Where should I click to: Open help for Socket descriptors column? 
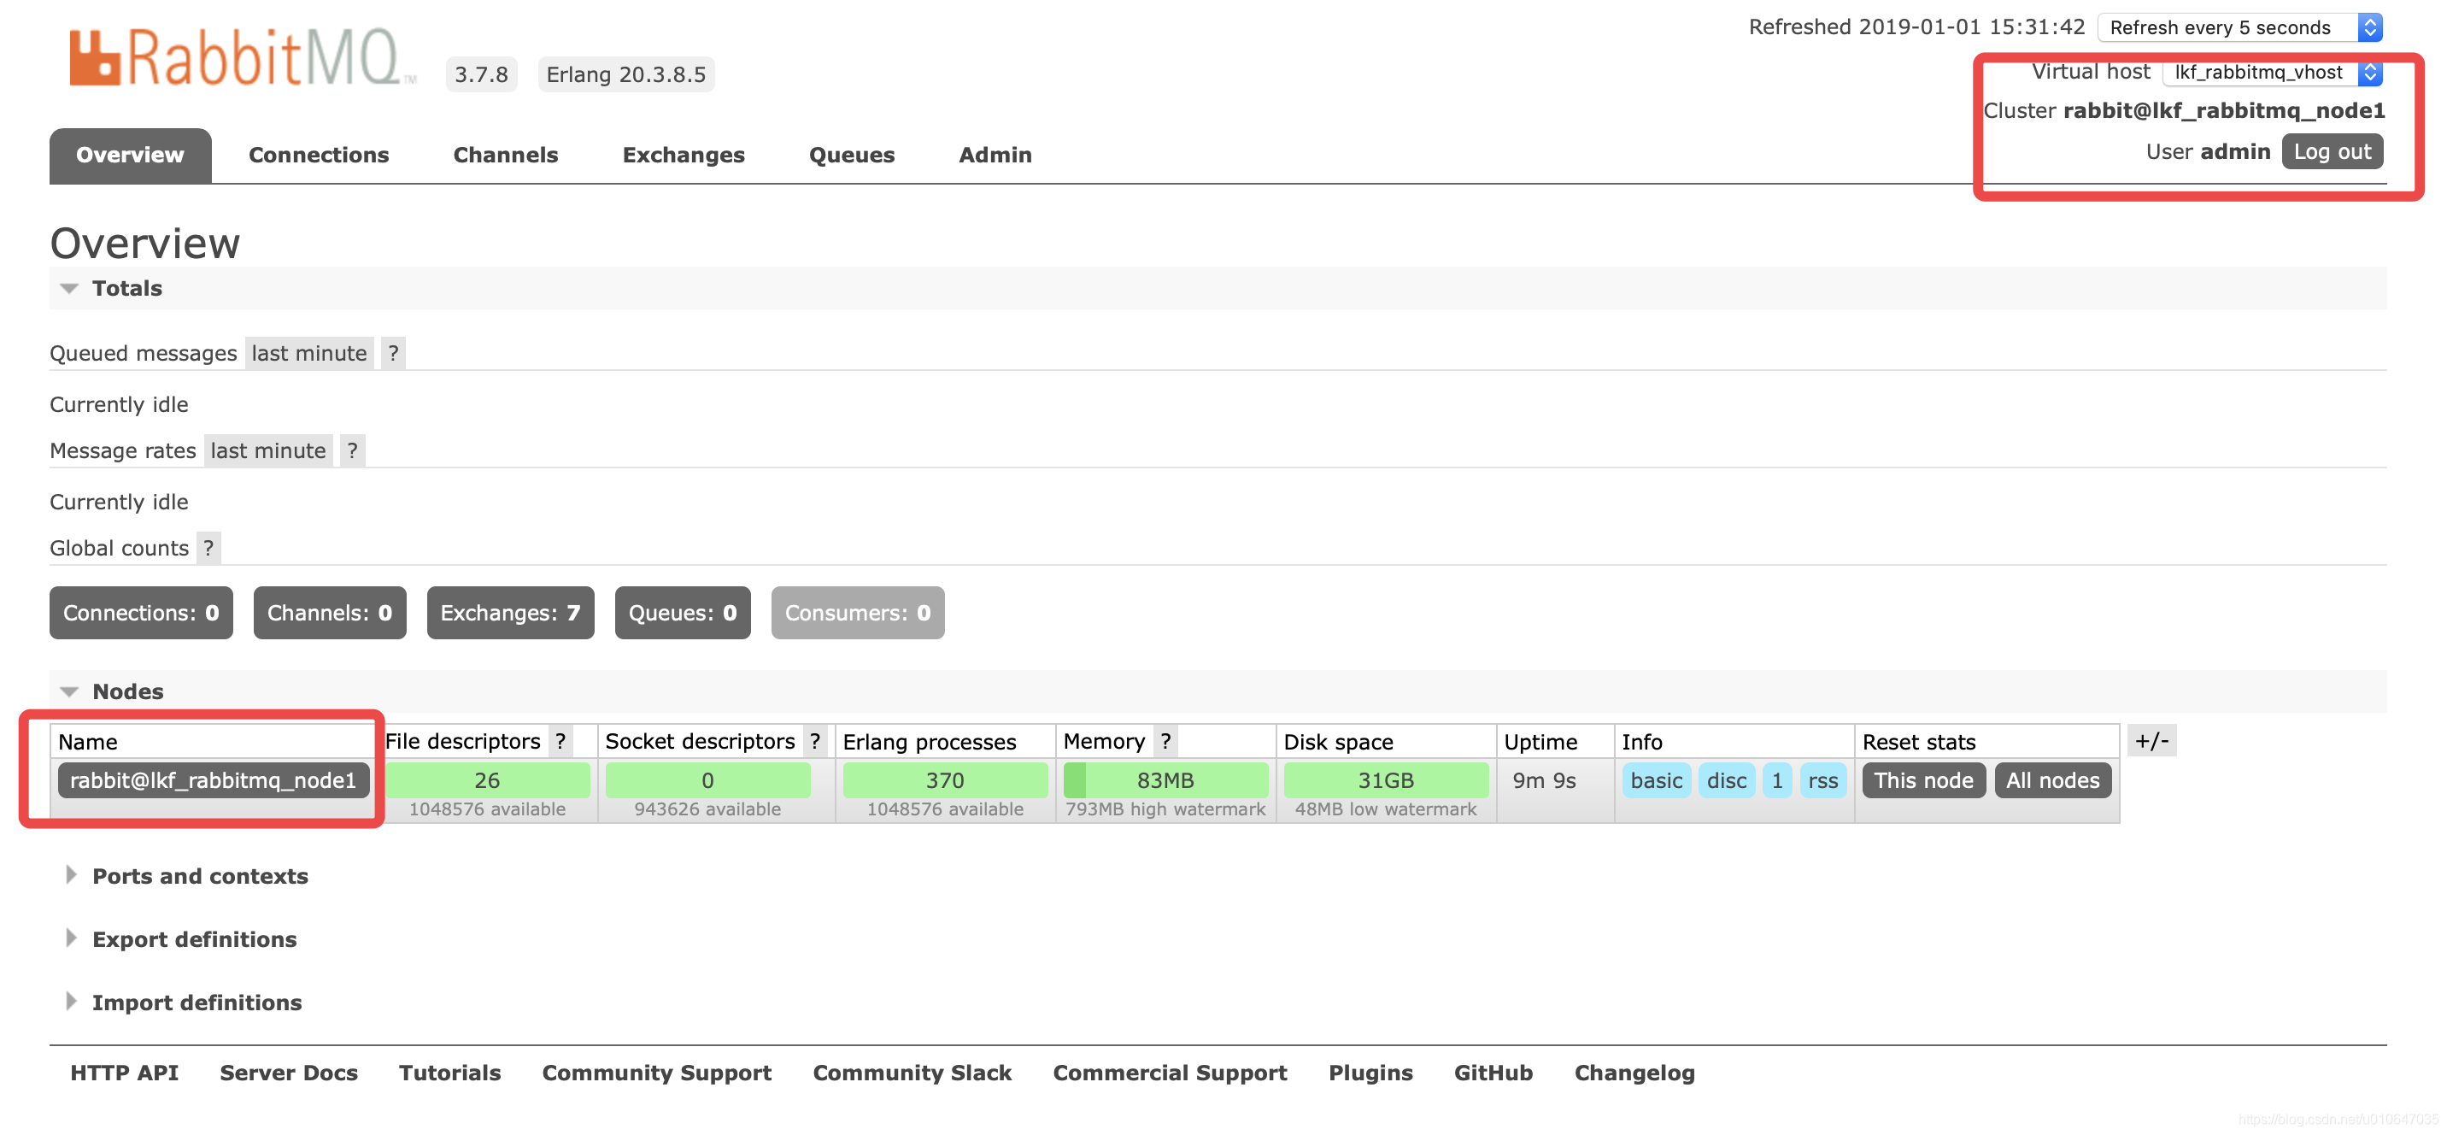pyautogui.click(x=815, y=742)
